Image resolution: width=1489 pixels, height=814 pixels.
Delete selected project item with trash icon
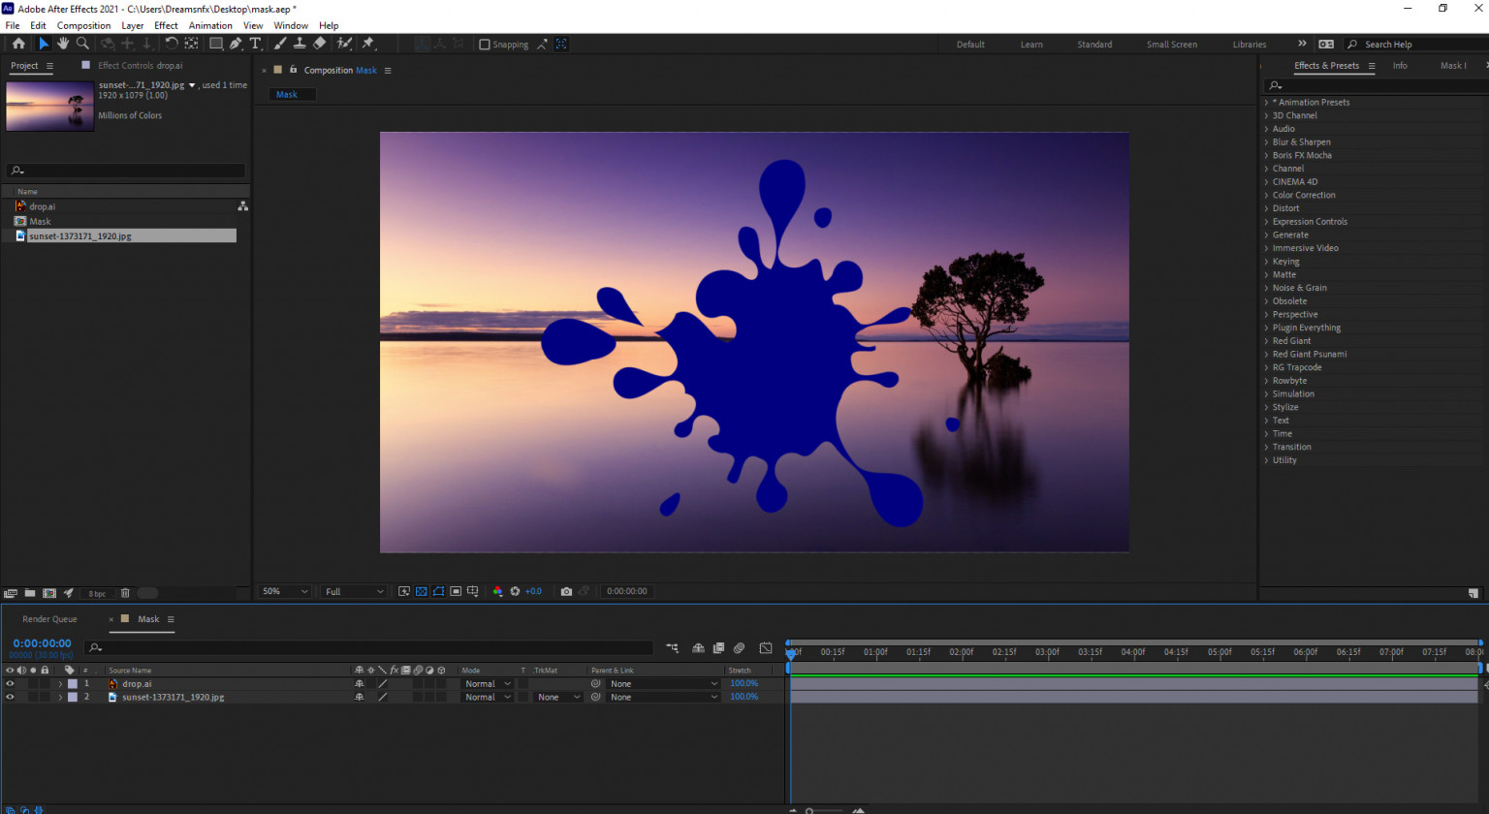pos(125,593)
